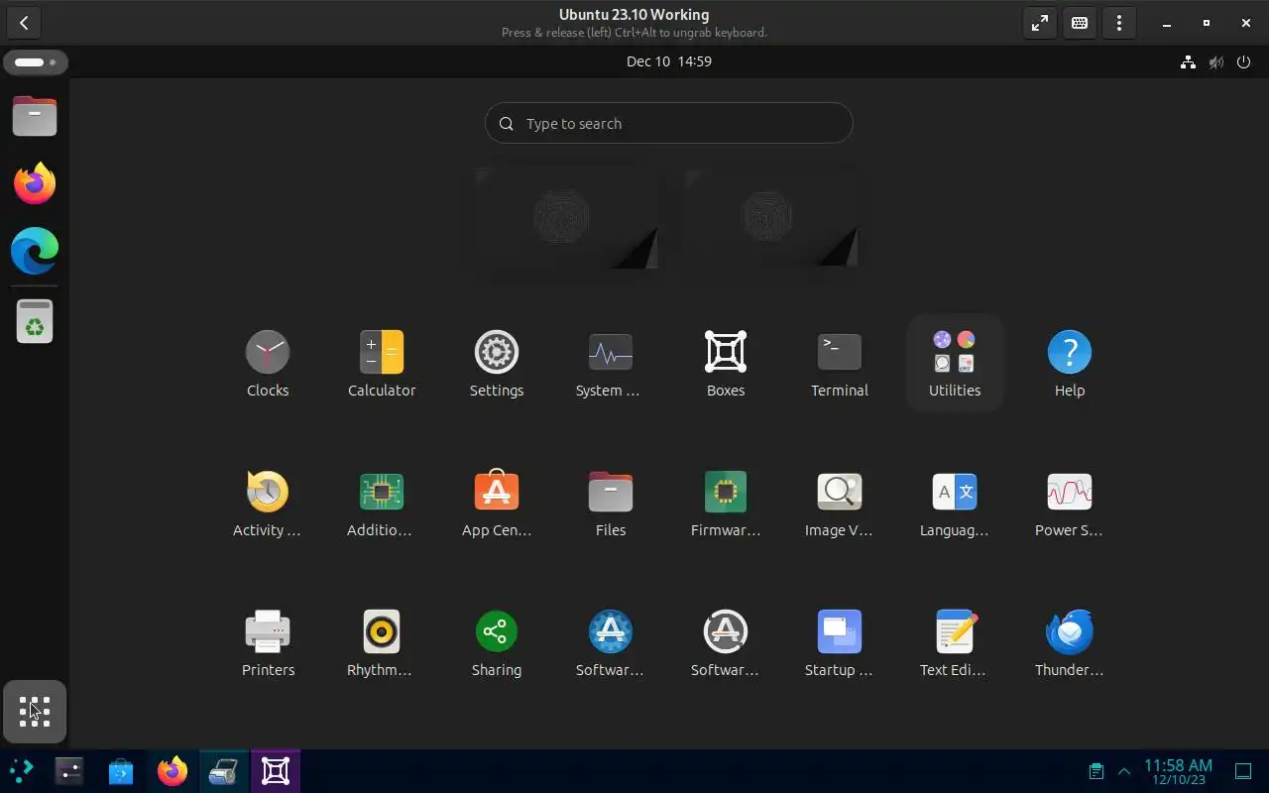Viewport: 1269px width, 793px height.
Task: Open the Help app
Action: (x=1069, y=364)
